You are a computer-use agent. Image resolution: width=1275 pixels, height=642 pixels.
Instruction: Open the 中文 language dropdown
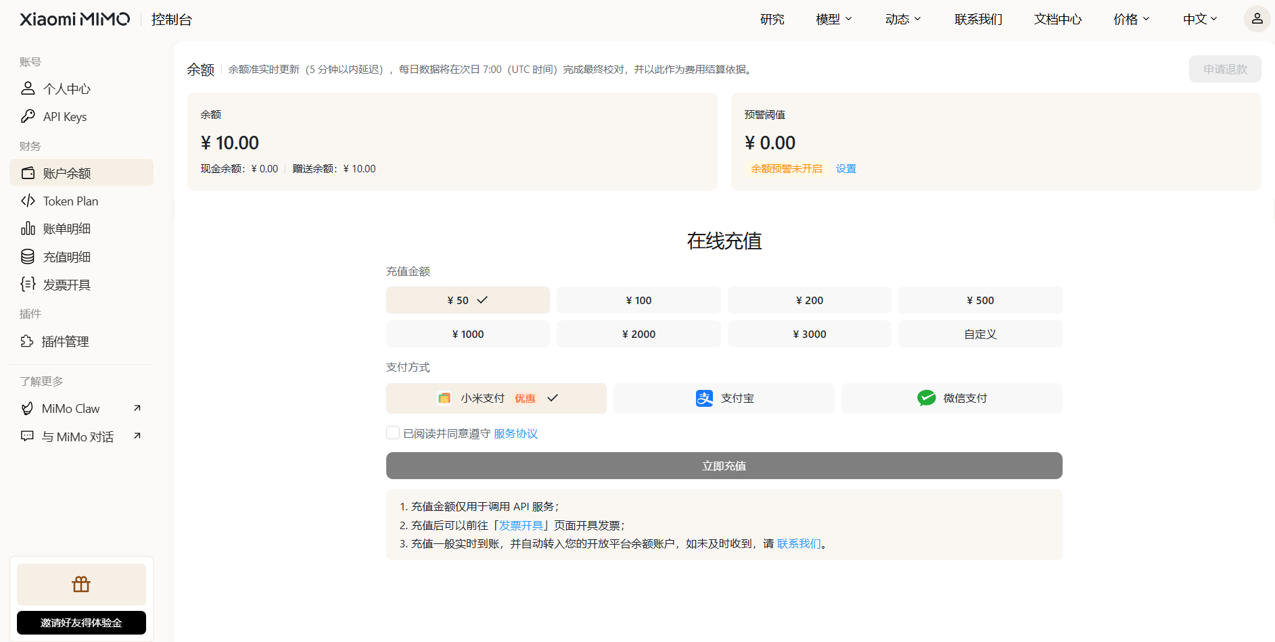[1200, 19]
